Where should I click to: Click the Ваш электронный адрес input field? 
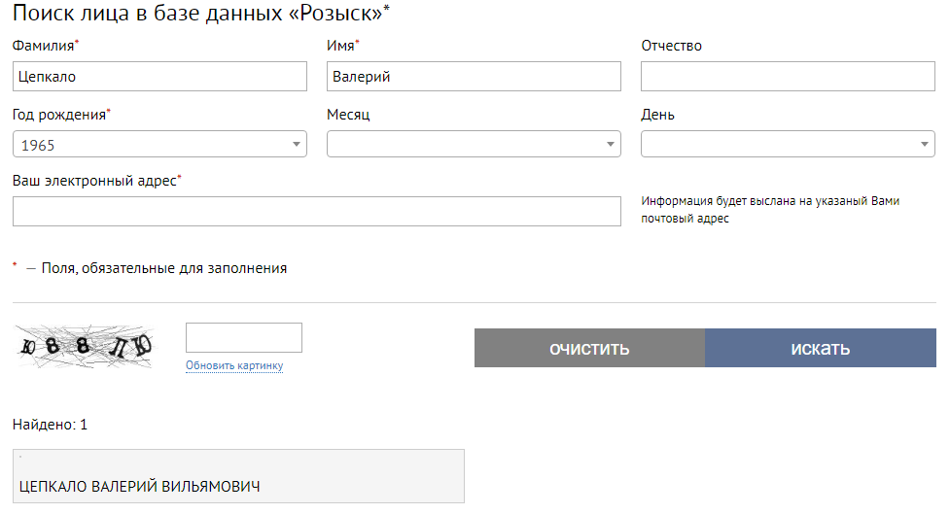[x=316, y=212]
